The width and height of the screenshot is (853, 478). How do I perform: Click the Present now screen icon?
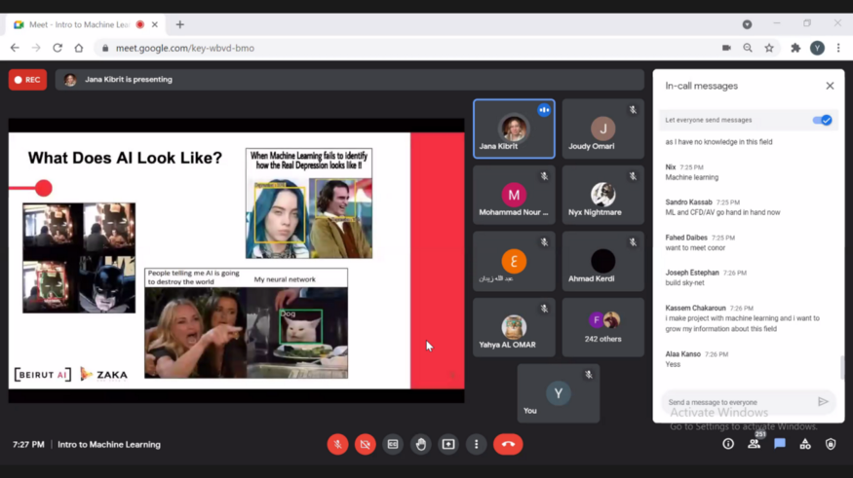click(448, 444)
